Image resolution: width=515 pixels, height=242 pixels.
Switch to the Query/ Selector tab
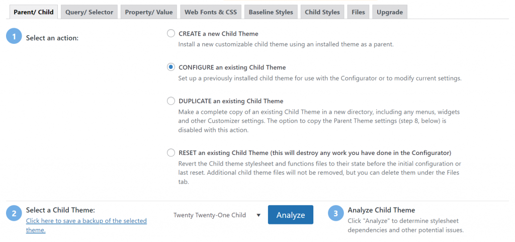point(89,12)
